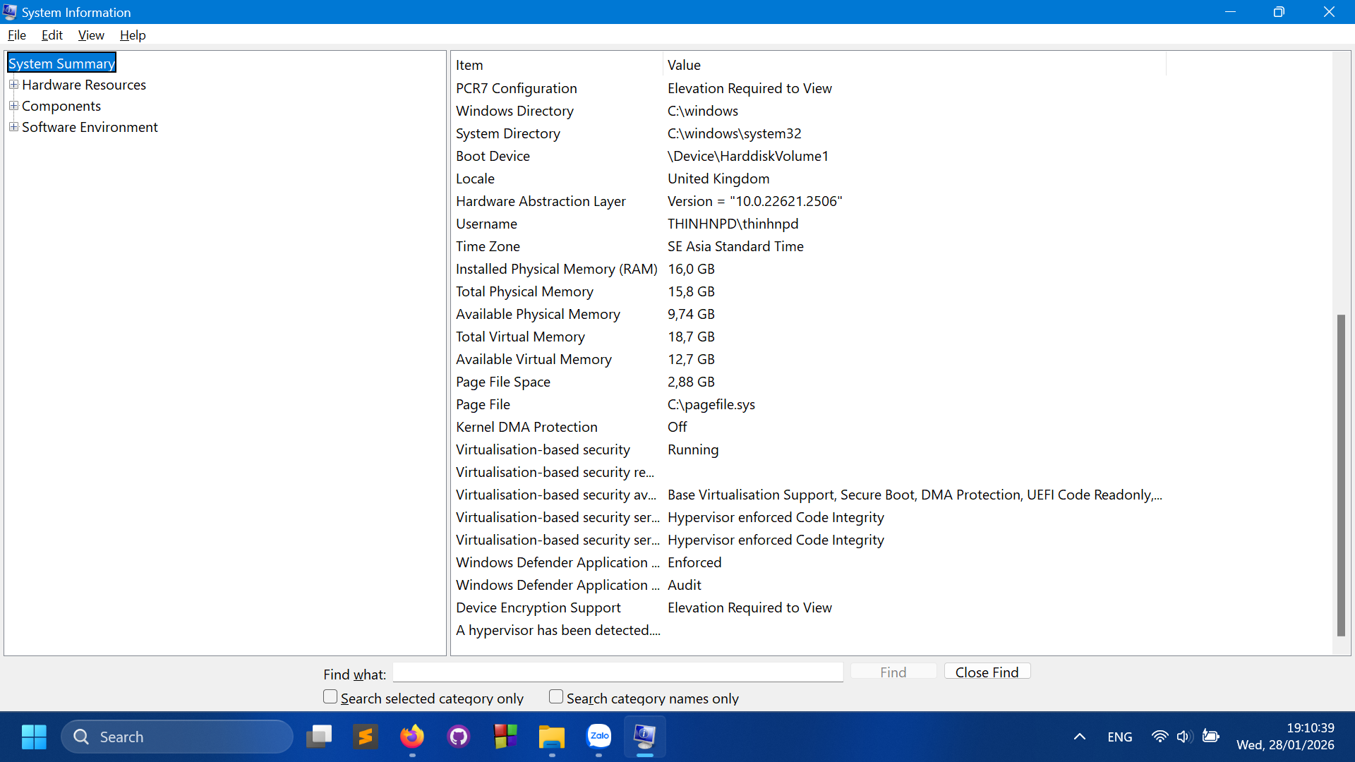Open Wi-Fi network tray icon

(x=1159, y=737)
